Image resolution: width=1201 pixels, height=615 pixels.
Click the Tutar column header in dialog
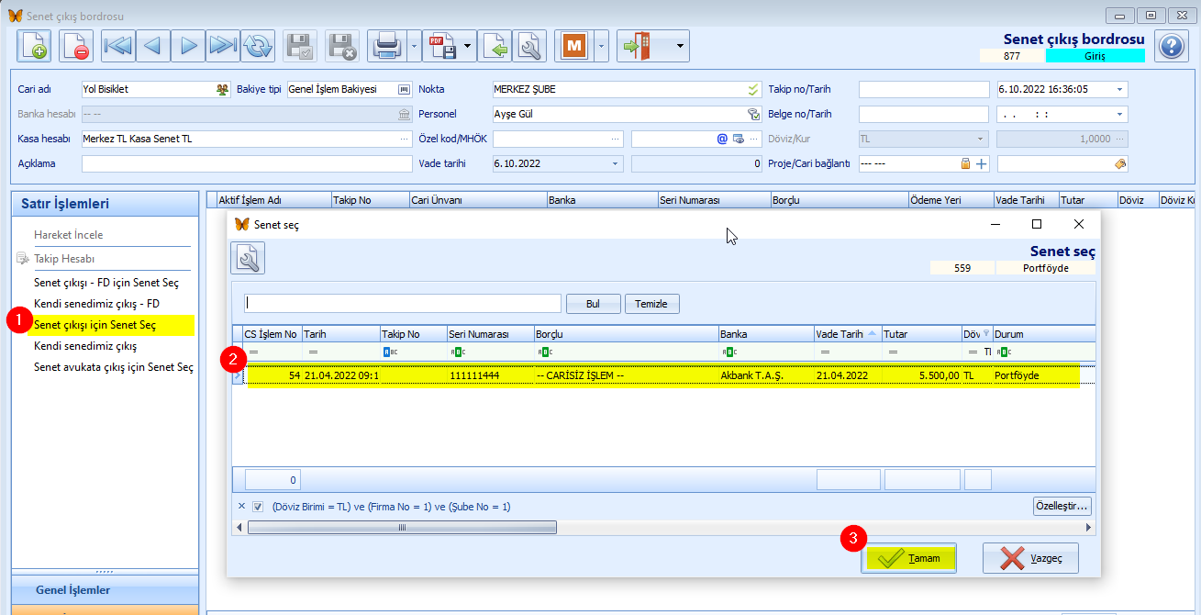[921, 334]
